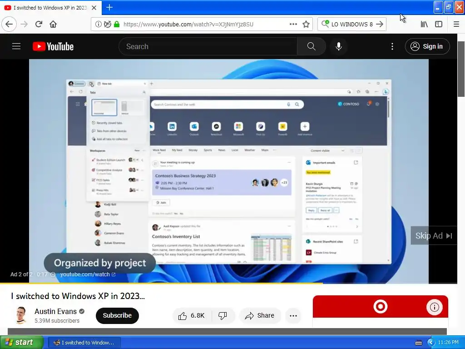Open the Firefox hamburger menu
The width and height of the screenshot is (465, 349).
pyautogui.click(x=456, y=24)
